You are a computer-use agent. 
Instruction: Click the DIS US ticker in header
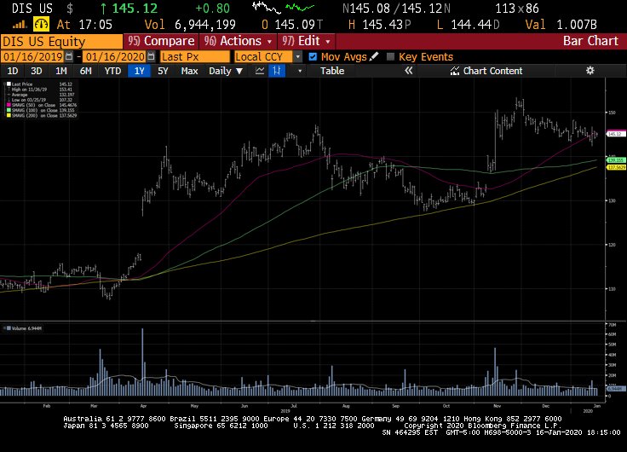coord(32,9)
